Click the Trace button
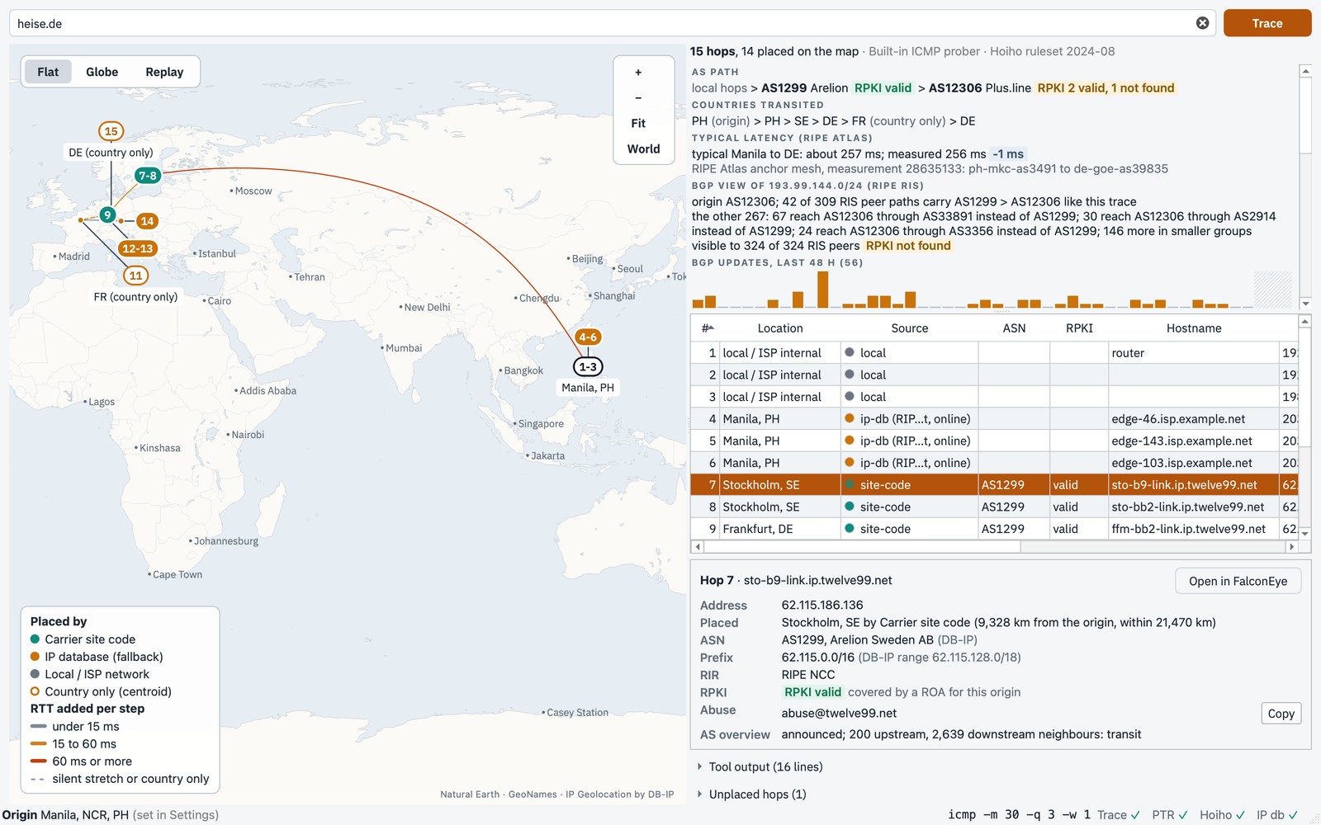The width and height of the screenshot is (1321, 825). click(1267, 23)
